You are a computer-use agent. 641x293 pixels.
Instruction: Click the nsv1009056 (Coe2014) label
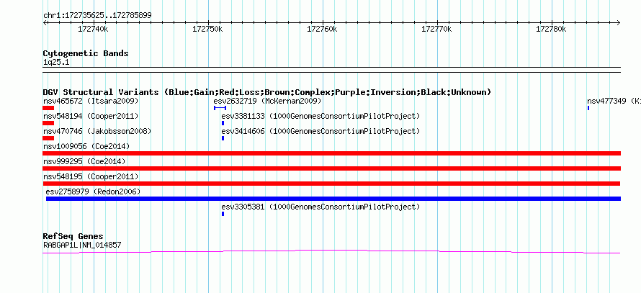click(x=86, y=146)
